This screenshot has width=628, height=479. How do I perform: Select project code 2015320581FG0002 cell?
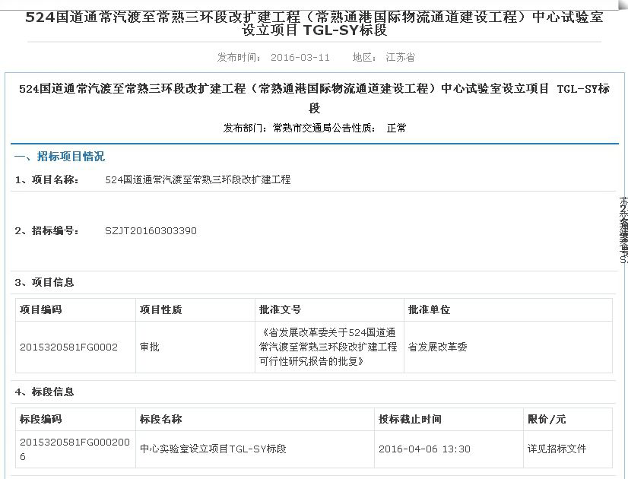coord(68,347)
